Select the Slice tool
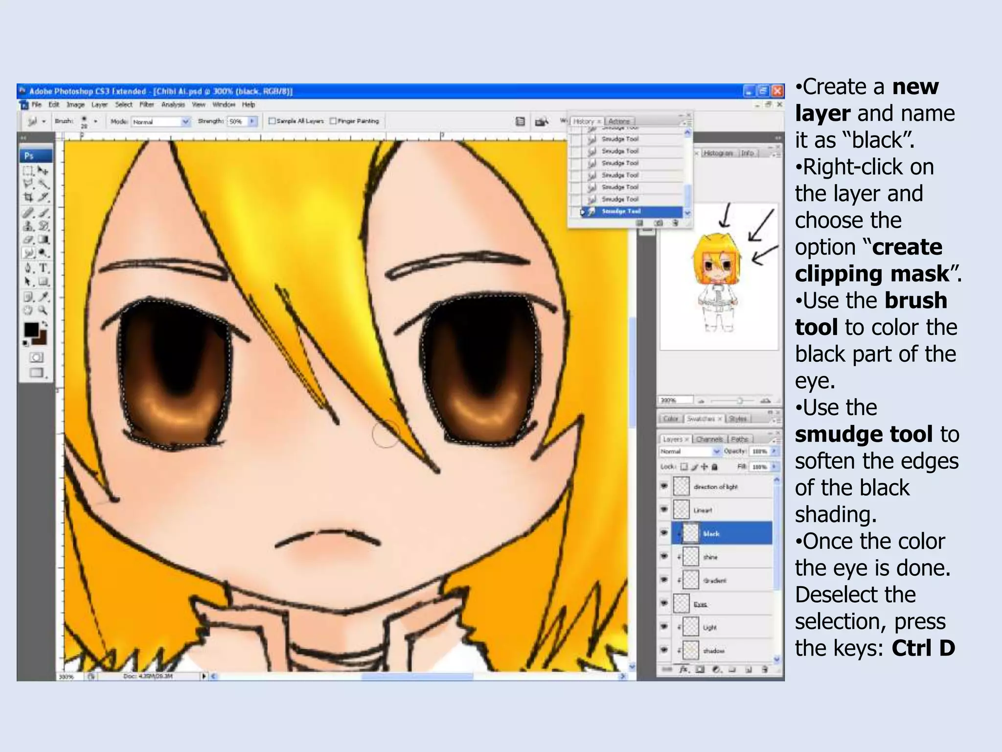The image size is (1002, 752). [44, 197]
